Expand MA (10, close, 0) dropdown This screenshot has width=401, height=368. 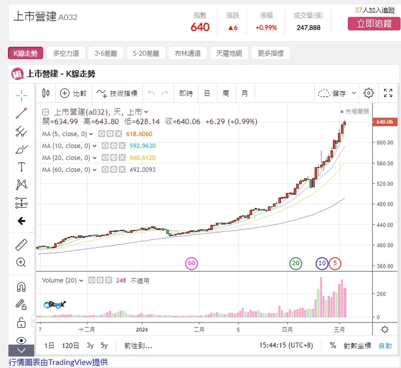point(95,146)
